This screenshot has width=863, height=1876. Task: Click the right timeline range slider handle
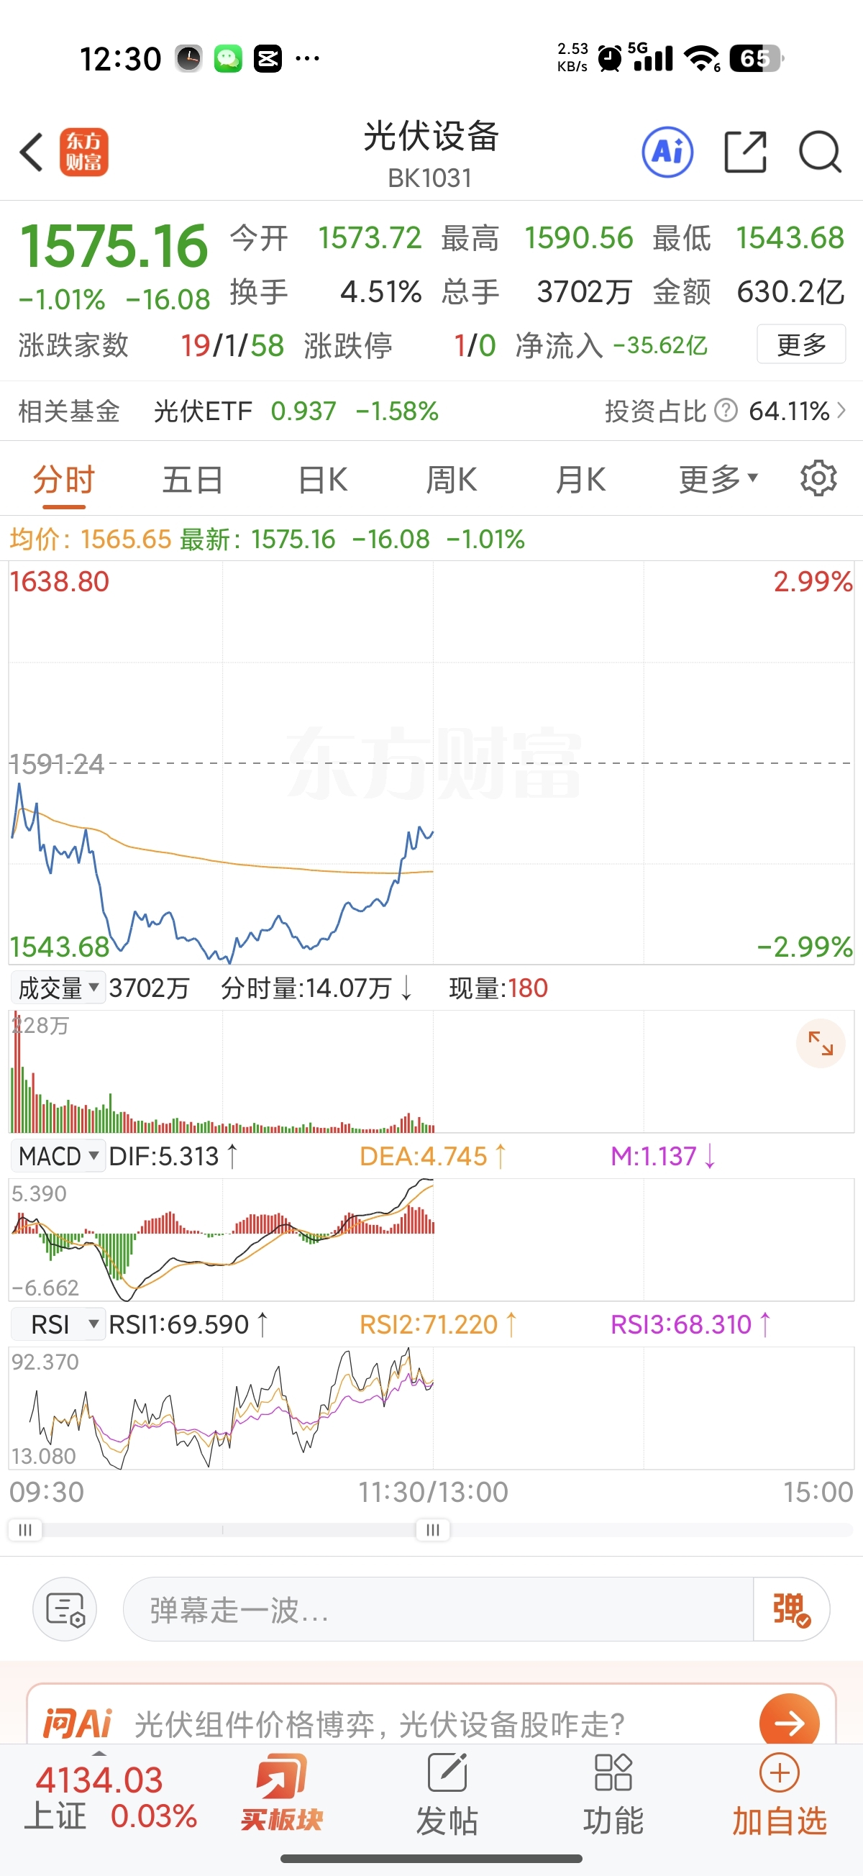tap(433, 1529)
